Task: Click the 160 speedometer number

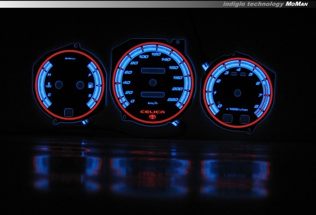Action: tap(174, 68)
